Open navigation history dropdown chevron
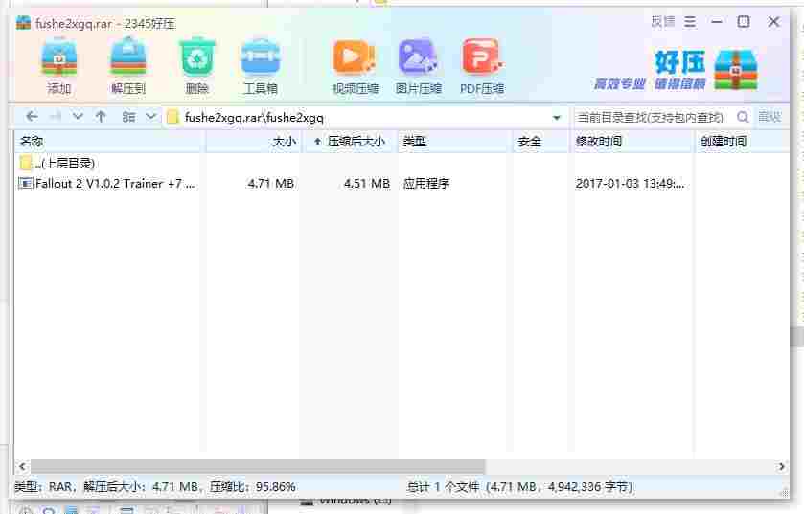The height and width of the screenshot is (514, 804). [x=78, y=117]
